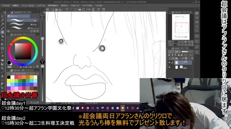Open the Animation menu
Screen dimensions: 231x129
click(x=28, y=5)
